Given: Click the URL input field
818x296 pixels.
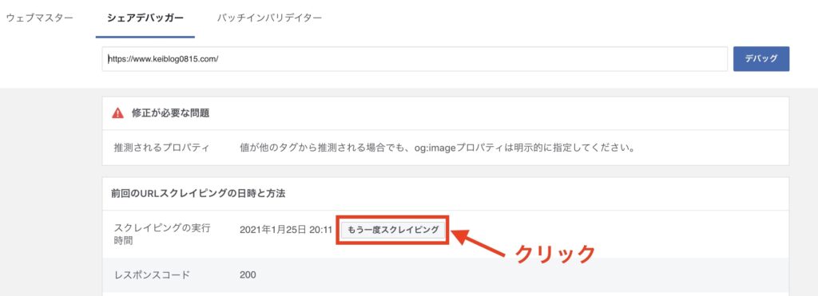Looking at the screenshot, I should tap(415, 59).
